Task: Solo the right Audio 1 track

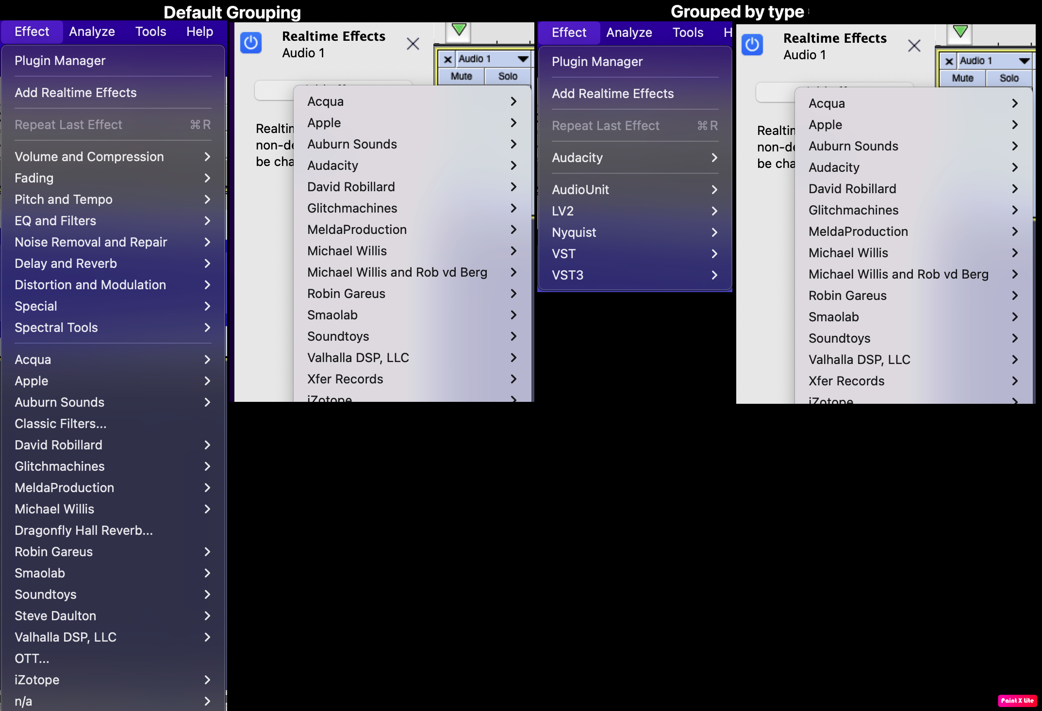Action: tap(1009, 78)
